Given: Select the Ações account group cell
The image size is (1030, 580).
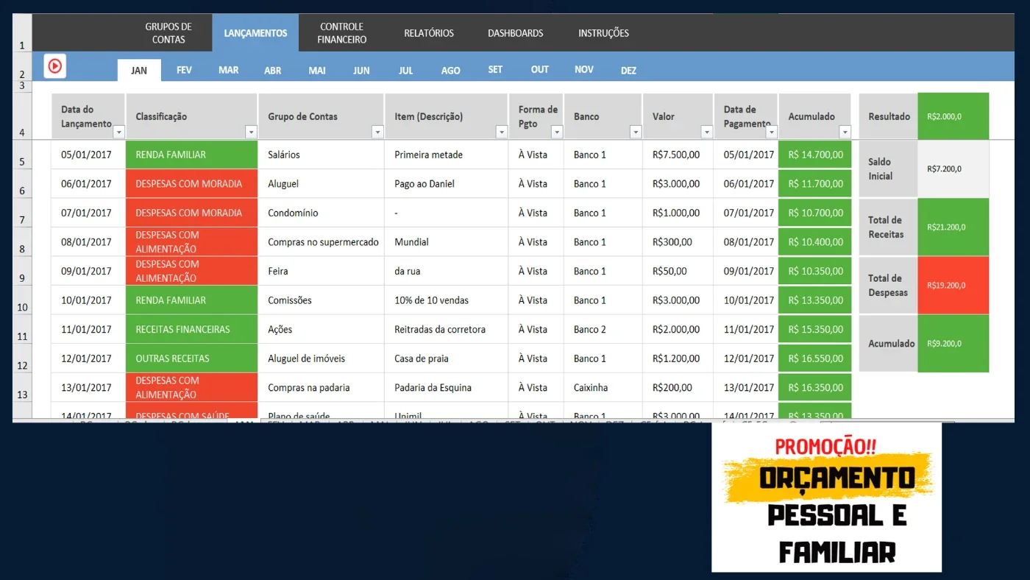Looking at the screenshot, I should pyautogui.click(x=322, y=329).
